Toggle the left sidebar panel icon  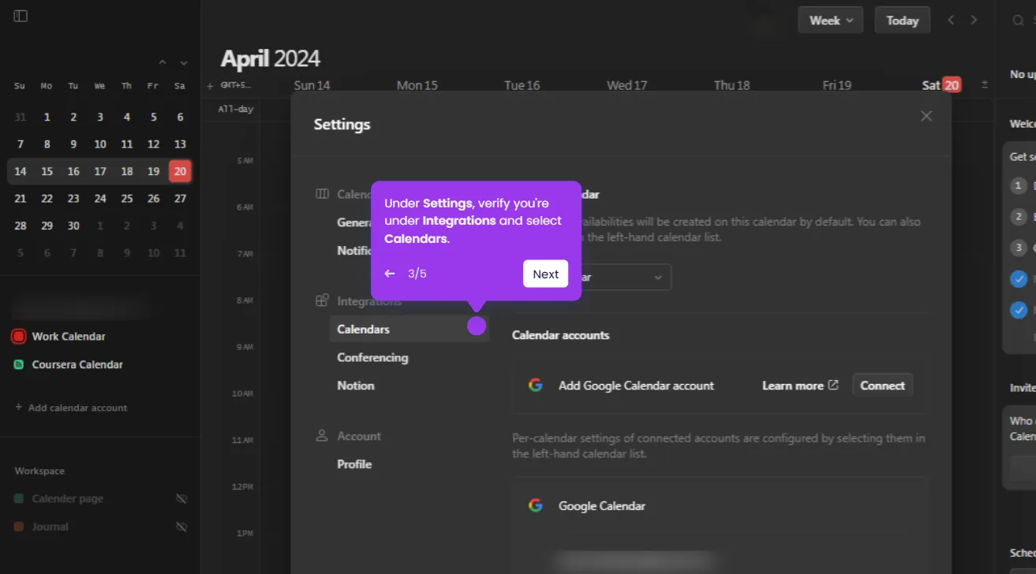click(20, 15)
